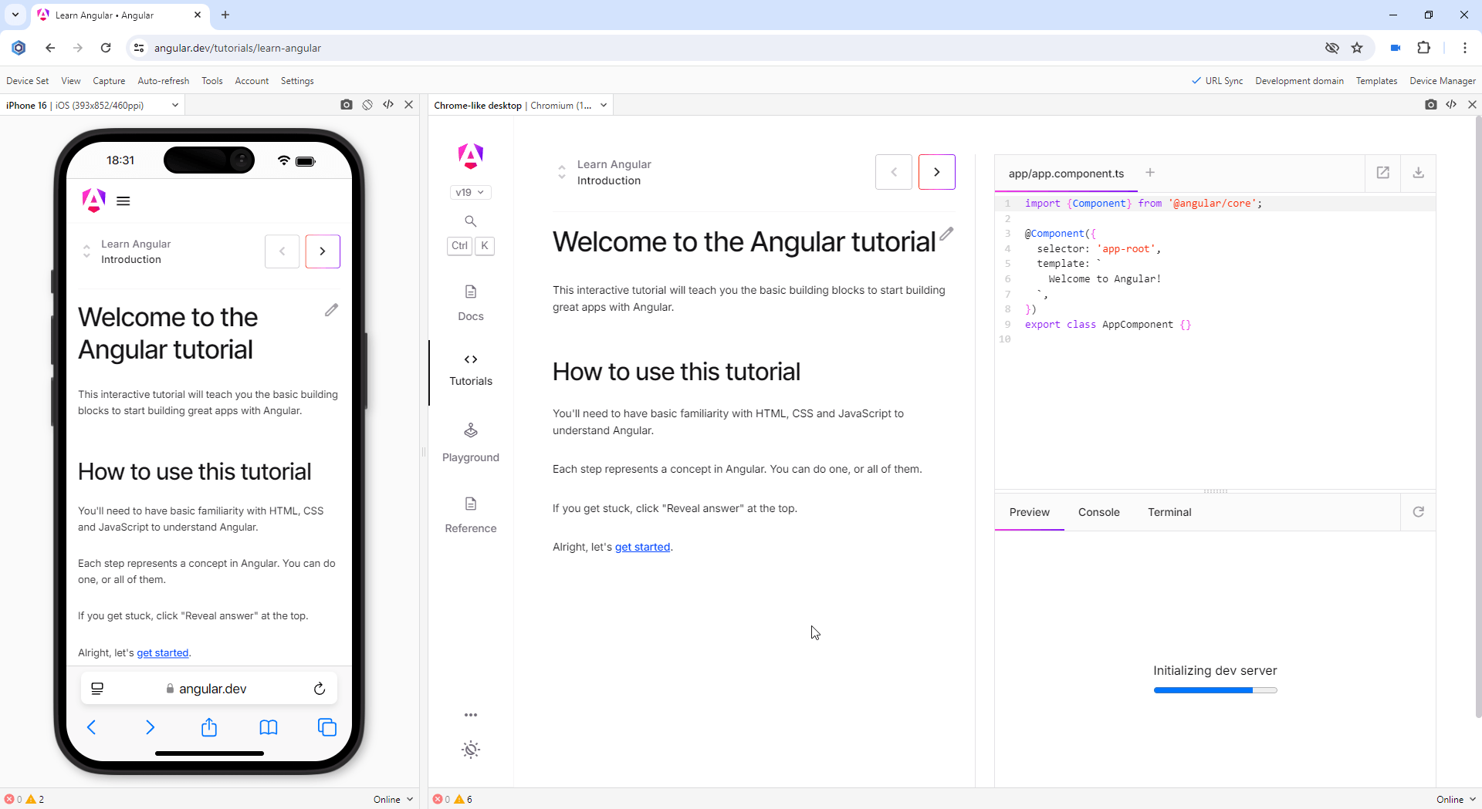Screen dimensions: 1482x809
Task: Click the search icon in the Angular sidebar
Action: tap(470, 221)
